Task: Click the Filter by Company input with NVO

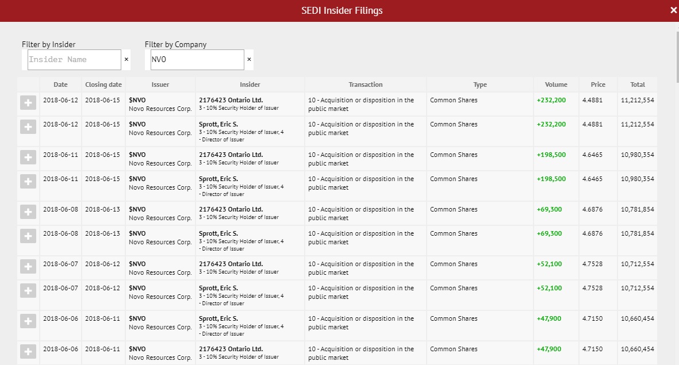Action: pos(197,60)
